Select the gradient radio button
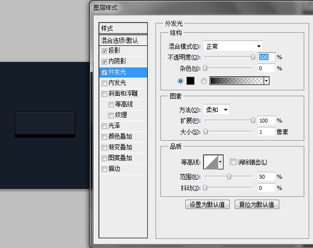 click(204, 81)
